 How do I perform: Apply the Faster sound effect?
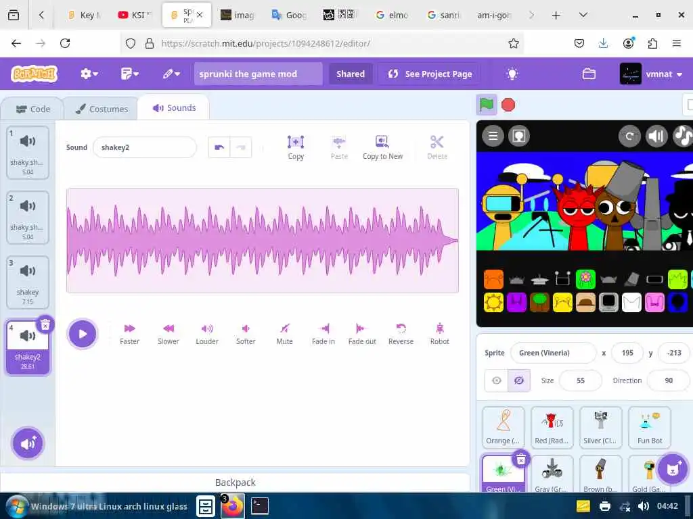(129, 334)
